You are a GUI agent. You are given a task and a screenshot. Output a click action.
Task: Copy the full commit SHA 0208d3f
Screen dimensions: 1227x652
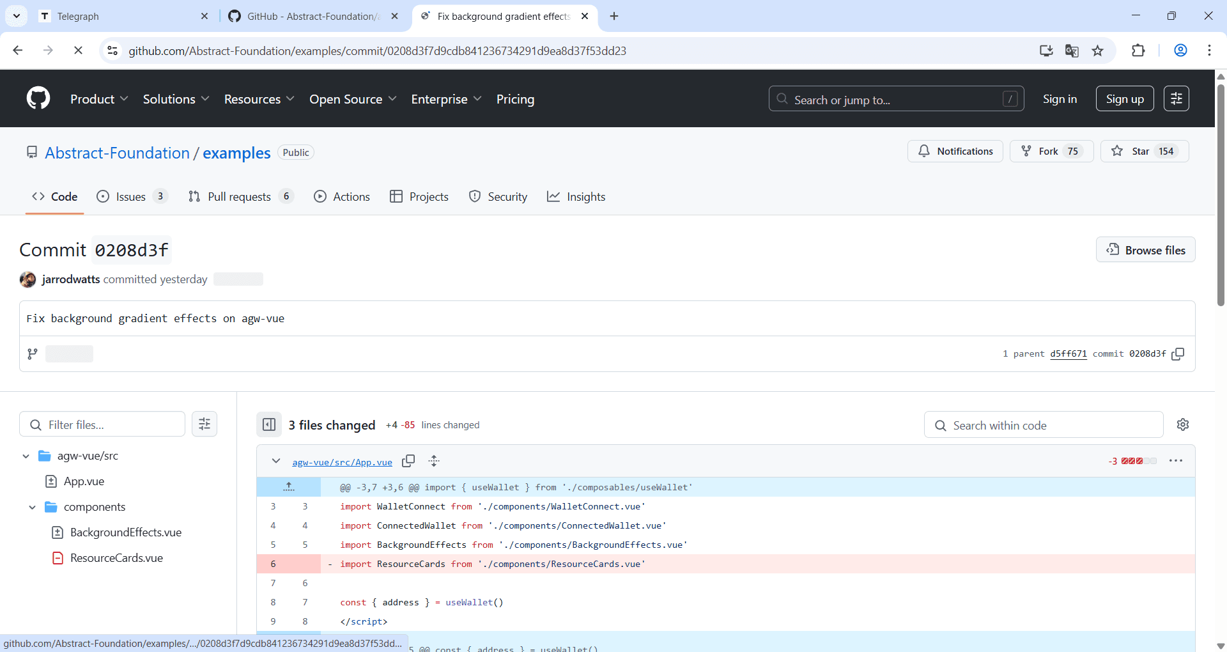click(1178, 353)
